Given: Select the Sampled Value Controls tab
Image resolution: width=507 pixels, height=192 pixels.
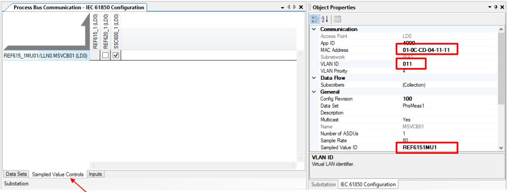Looking at the screenshot, I should click(58, 174).
